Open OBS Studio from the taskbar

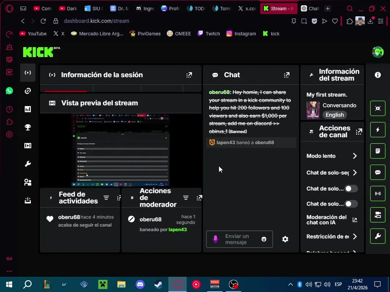[233, 284]
